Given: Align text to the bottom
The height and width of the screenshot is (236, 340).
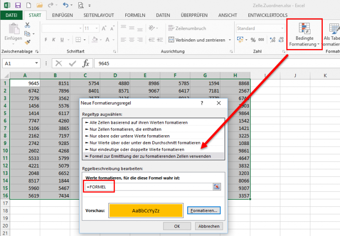Looking at the screenshot, I should coord(140,30).
